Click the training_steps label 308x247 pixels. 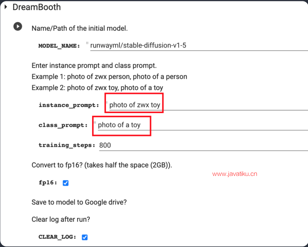tap(67, 145)
